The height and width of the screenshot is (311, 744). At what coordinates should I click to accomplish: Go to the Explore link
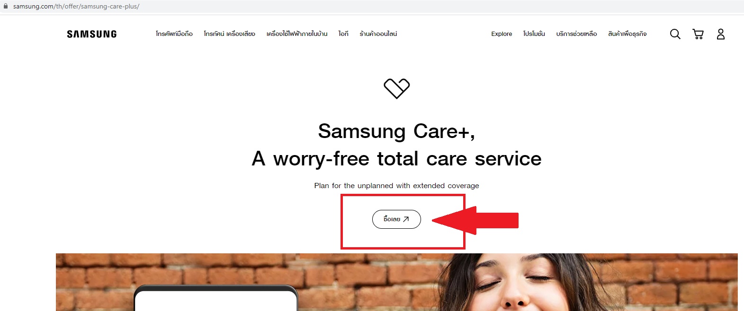pos(502,34)
